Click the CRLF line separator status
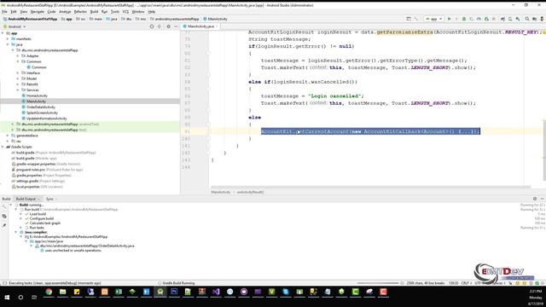The image size is (546, 307). point(465,283)
